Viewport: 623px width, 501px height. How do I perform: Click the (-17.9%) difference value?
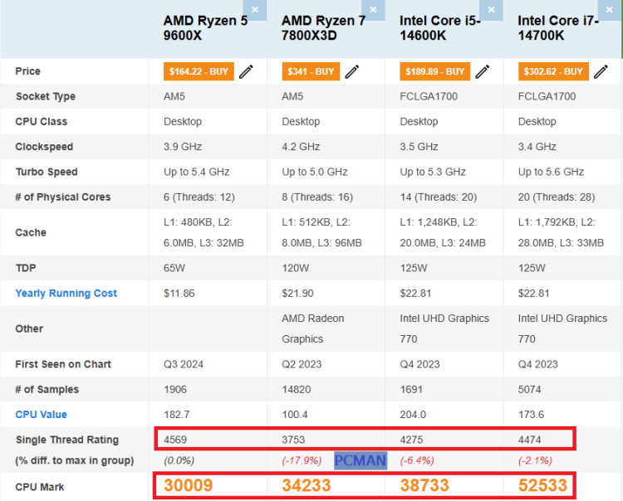302,460
